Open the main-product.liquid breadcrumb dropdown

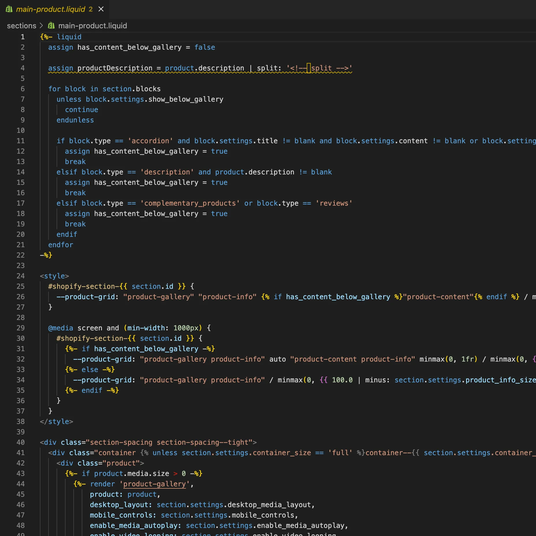tap(92, 26)
